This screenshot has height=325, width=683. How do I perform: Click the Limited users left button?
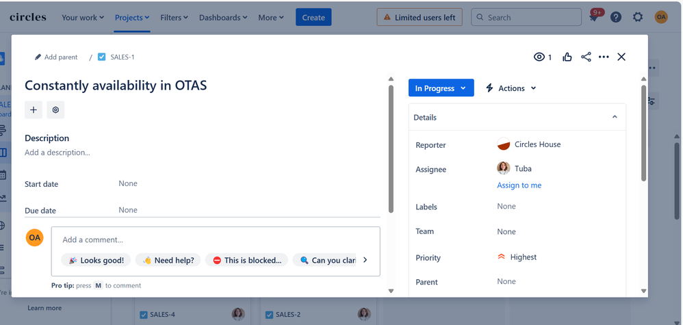420,17
